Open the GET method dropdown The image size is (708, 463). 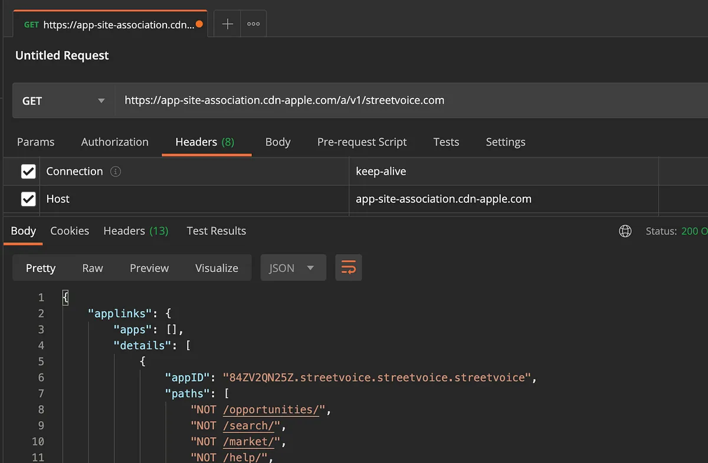(x=63, y=101)
